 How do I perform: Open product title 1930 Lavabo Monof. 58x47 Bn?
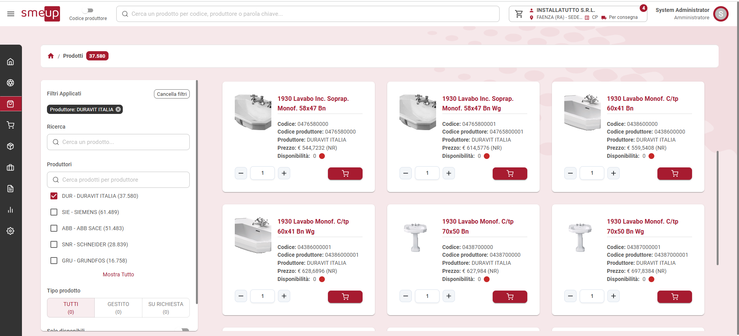click(313, 104)
